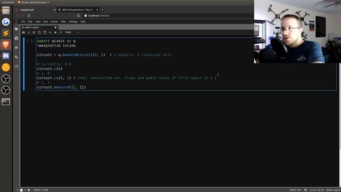This screenshot has width=341, height=192.
Task: Open the orange round app in the dock
Action: pos(6,68)
